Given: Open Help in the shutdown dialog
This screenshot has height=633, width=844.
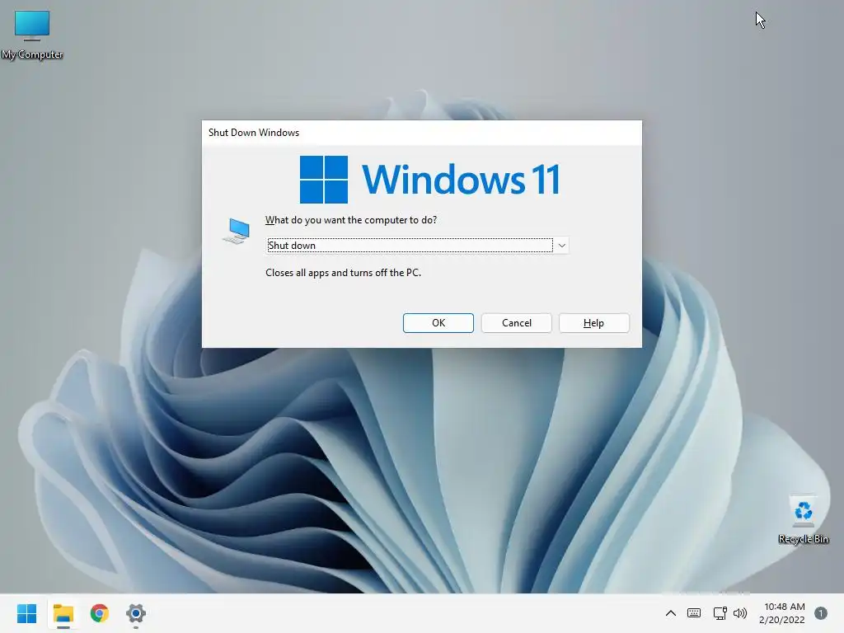Looking at the screenshot, I should tap(593, 323).
